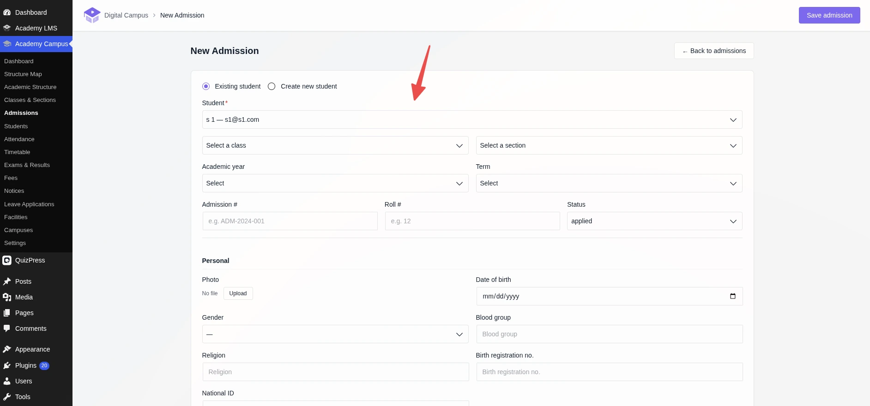Click the Birth registration no. field
The image size is (870, 406).
(610, 372)
